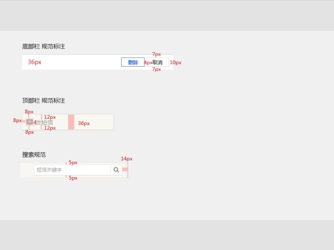Screen dimensions: 334x250
Task: Select the 顶部栏 规范标注 heading
Action: (x=43, y=101)
